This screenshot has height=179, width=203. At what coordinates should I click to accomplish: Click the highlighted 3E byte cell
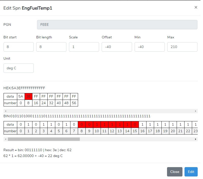point(28,97)
